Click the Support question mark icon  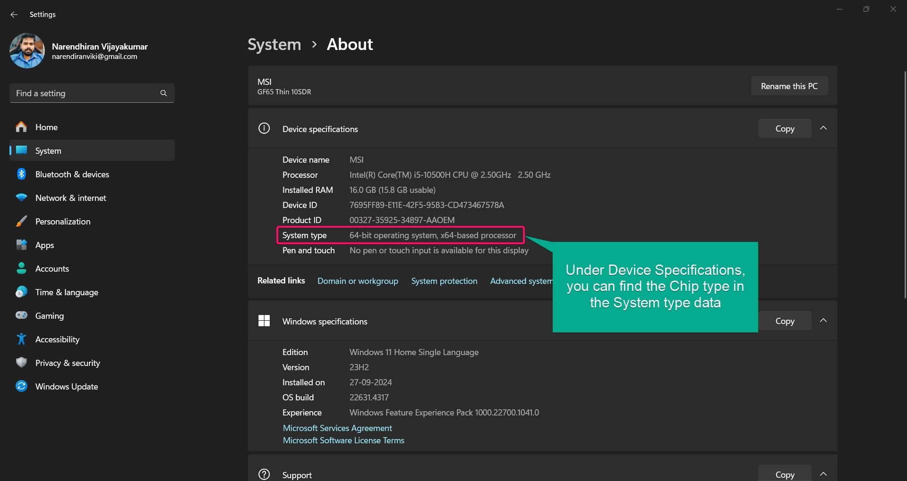(x=264, y=474)
